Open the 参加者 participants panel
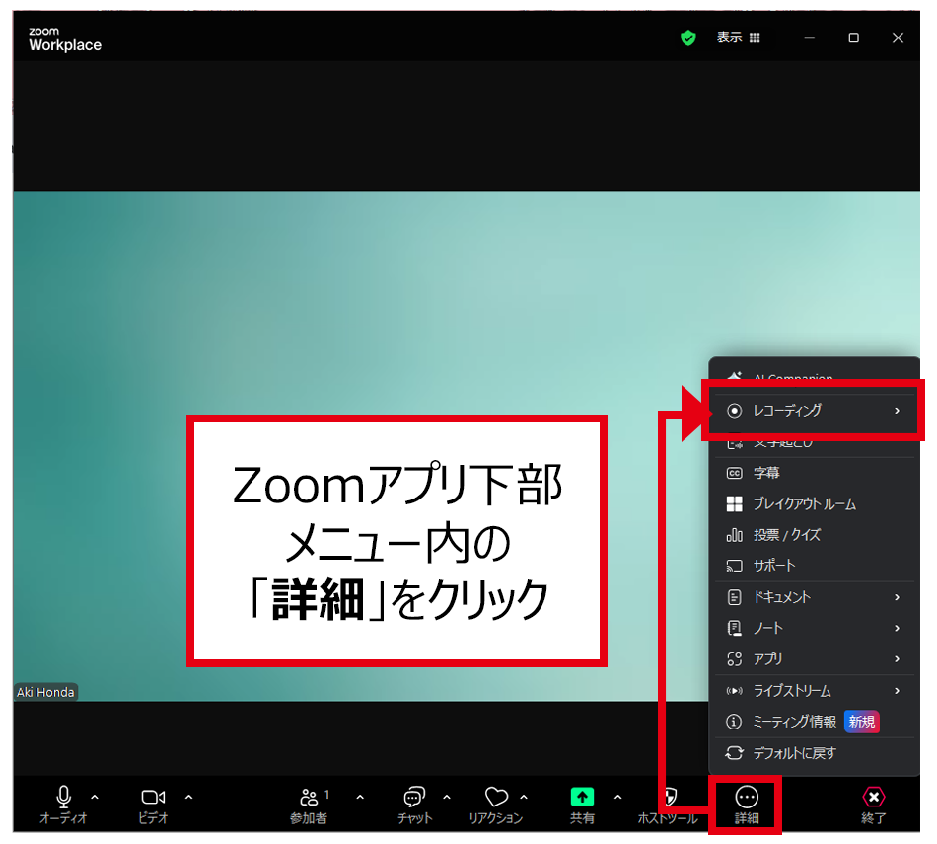Image resolution: width=937 pixels, height=844 pixels. coord(309,806)
